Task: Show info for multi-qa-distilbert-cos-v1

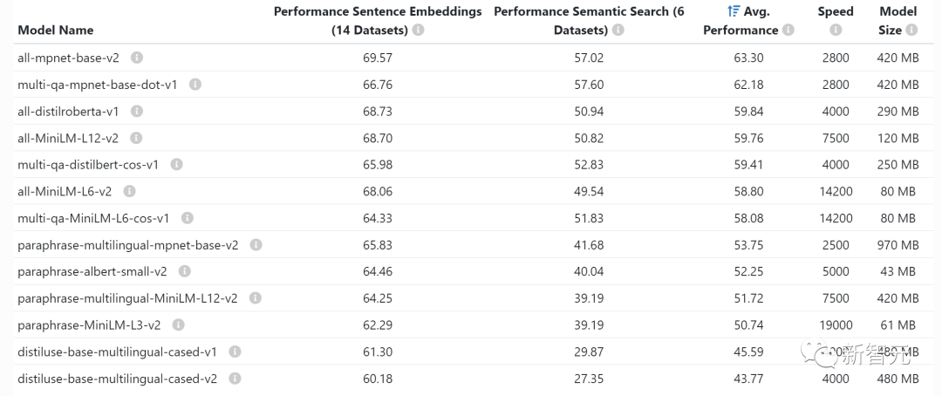Action: [177, 165]
